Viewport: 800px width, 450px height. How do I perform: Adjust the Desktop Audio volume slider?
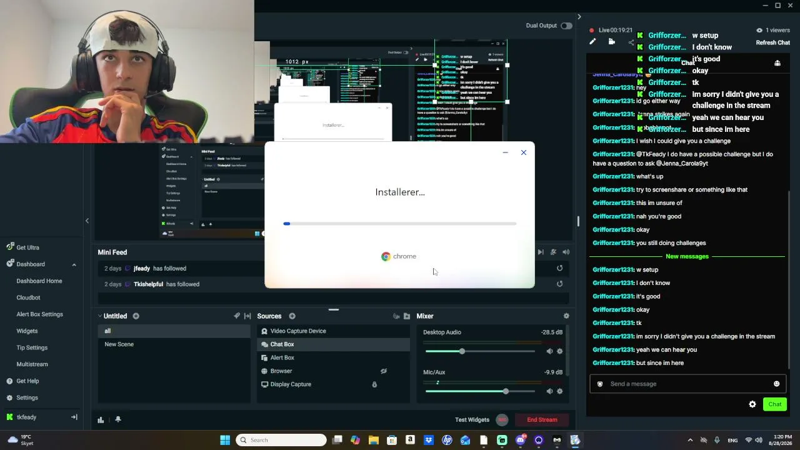pyautogui.click(x=480, y=351)
